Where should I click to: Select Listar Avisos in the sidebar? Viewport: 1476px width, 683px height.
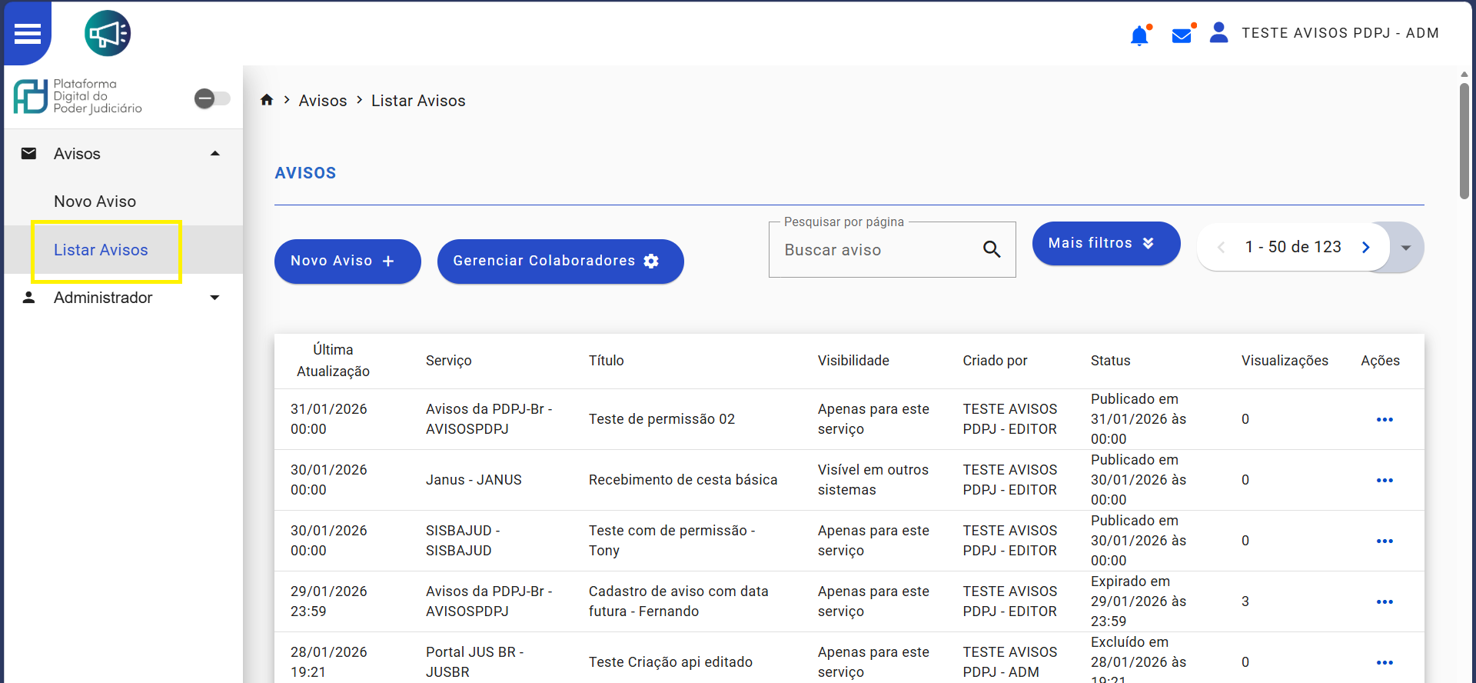(x=101, y=250)
